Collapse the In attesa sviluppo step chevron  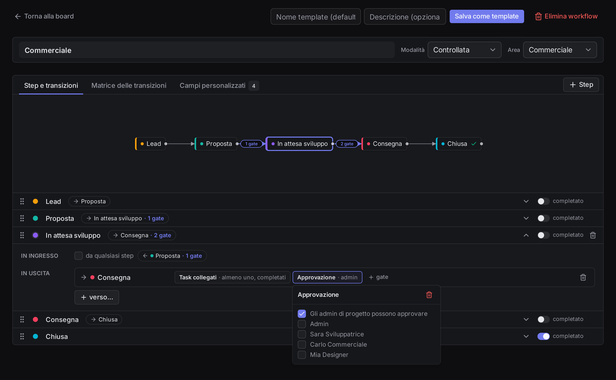coord(526,235)
